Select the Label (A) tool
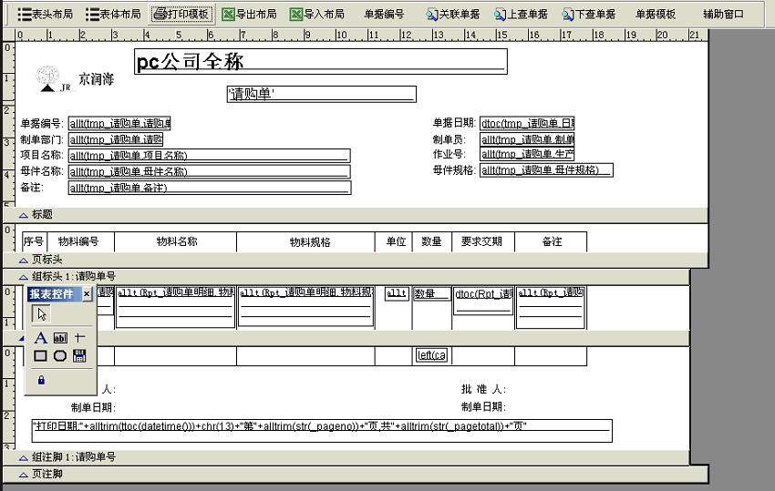This screenshot has width=775, height=491. pos(40,338)
